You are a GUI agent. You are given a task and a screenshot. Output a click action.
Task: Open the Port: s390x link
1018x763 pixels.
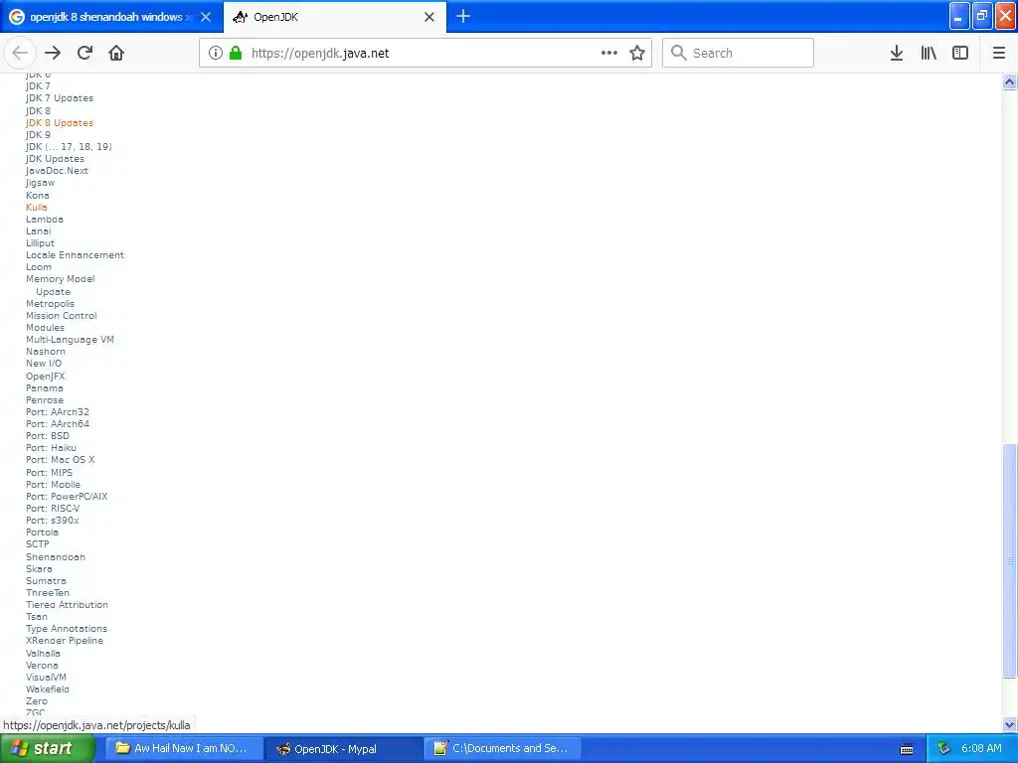[52, 521]
